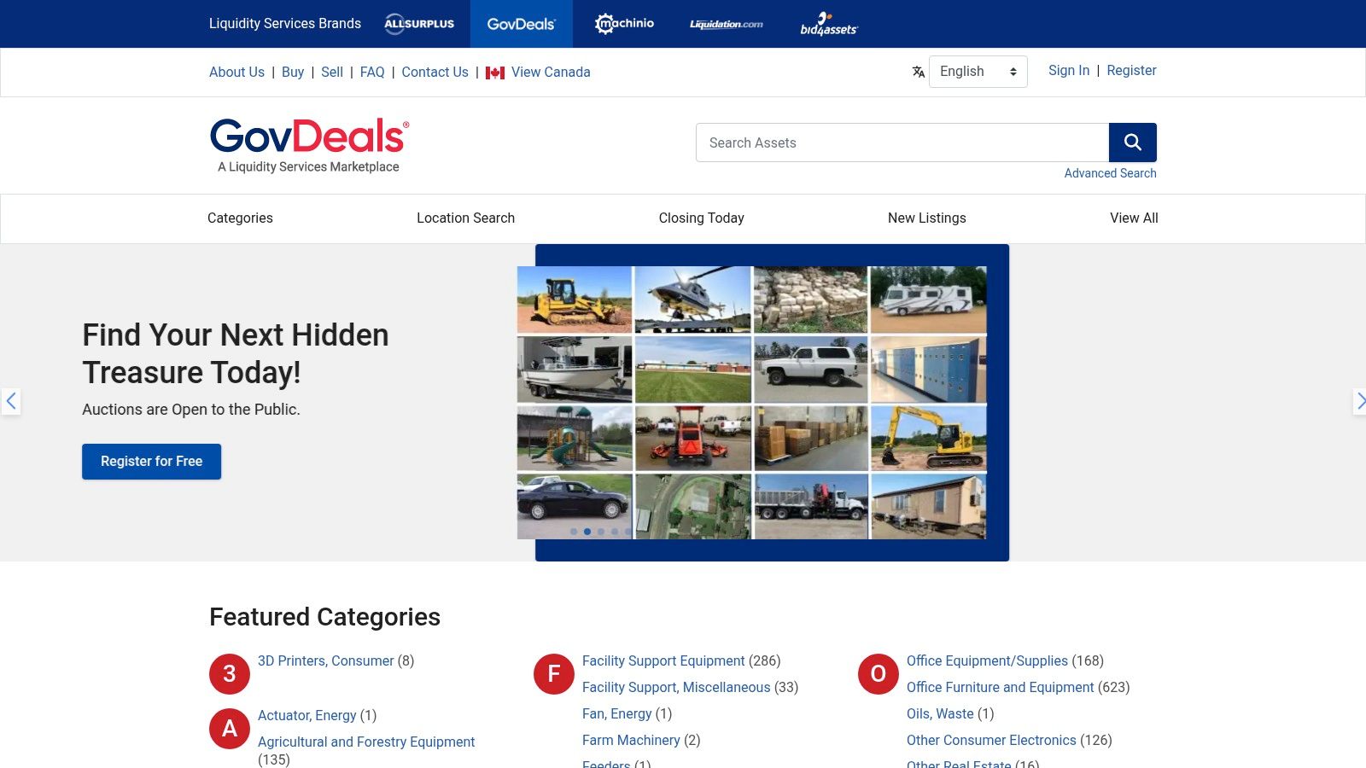Activate the second carousel pagination dot
This screenshot has width=1366, height=768.
point(587,531)
